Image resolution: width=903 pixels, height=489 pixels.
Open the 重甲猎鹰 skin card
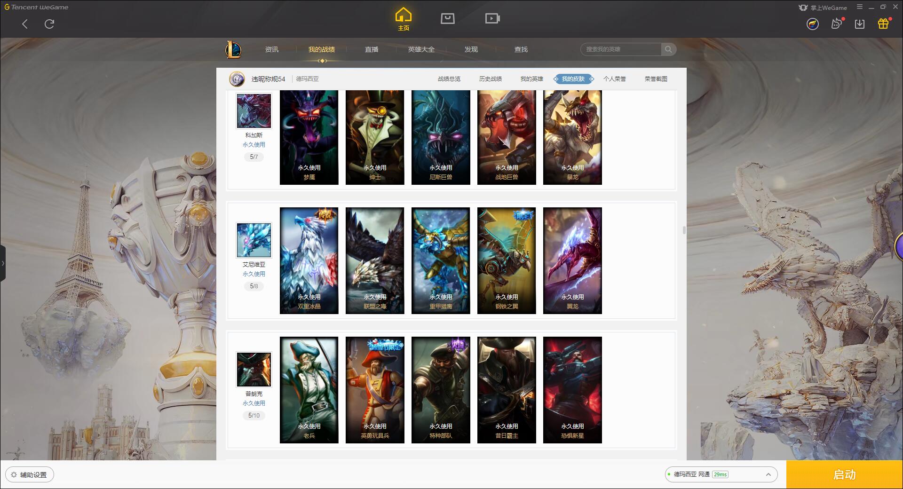click(x=441, y=260)
